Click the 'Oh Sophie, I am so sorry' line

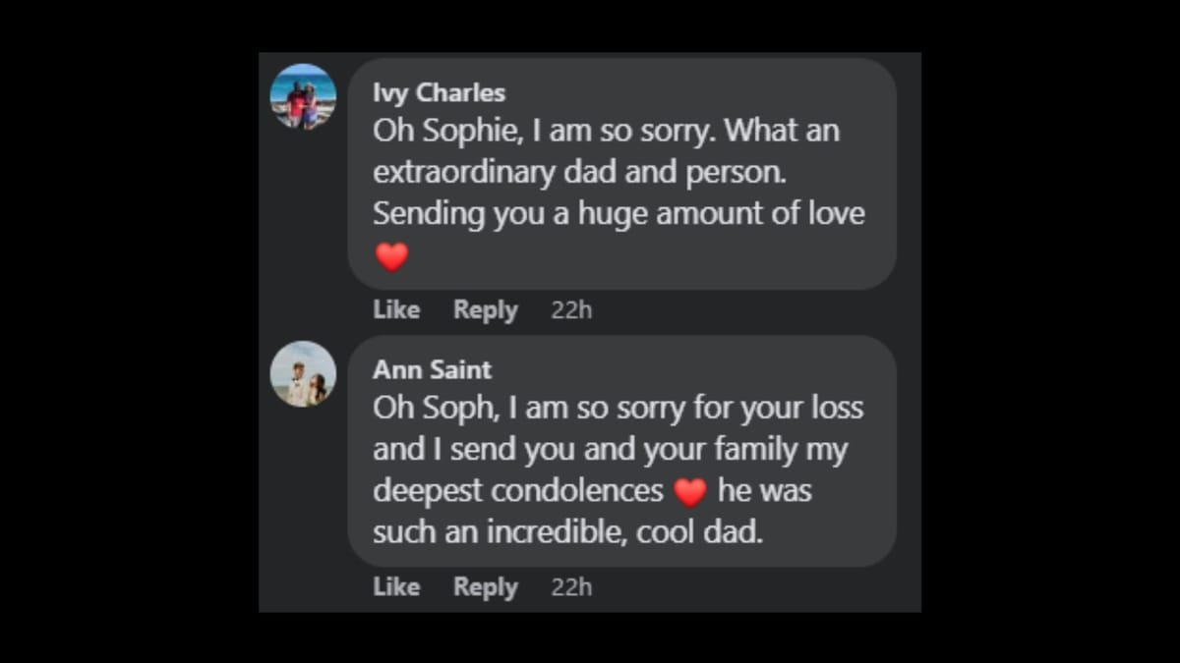click(606, 132)
